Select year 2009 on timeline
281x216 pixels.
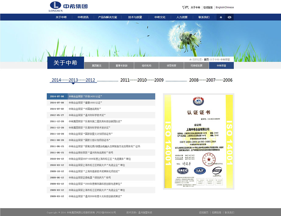[x=159, y=80]
